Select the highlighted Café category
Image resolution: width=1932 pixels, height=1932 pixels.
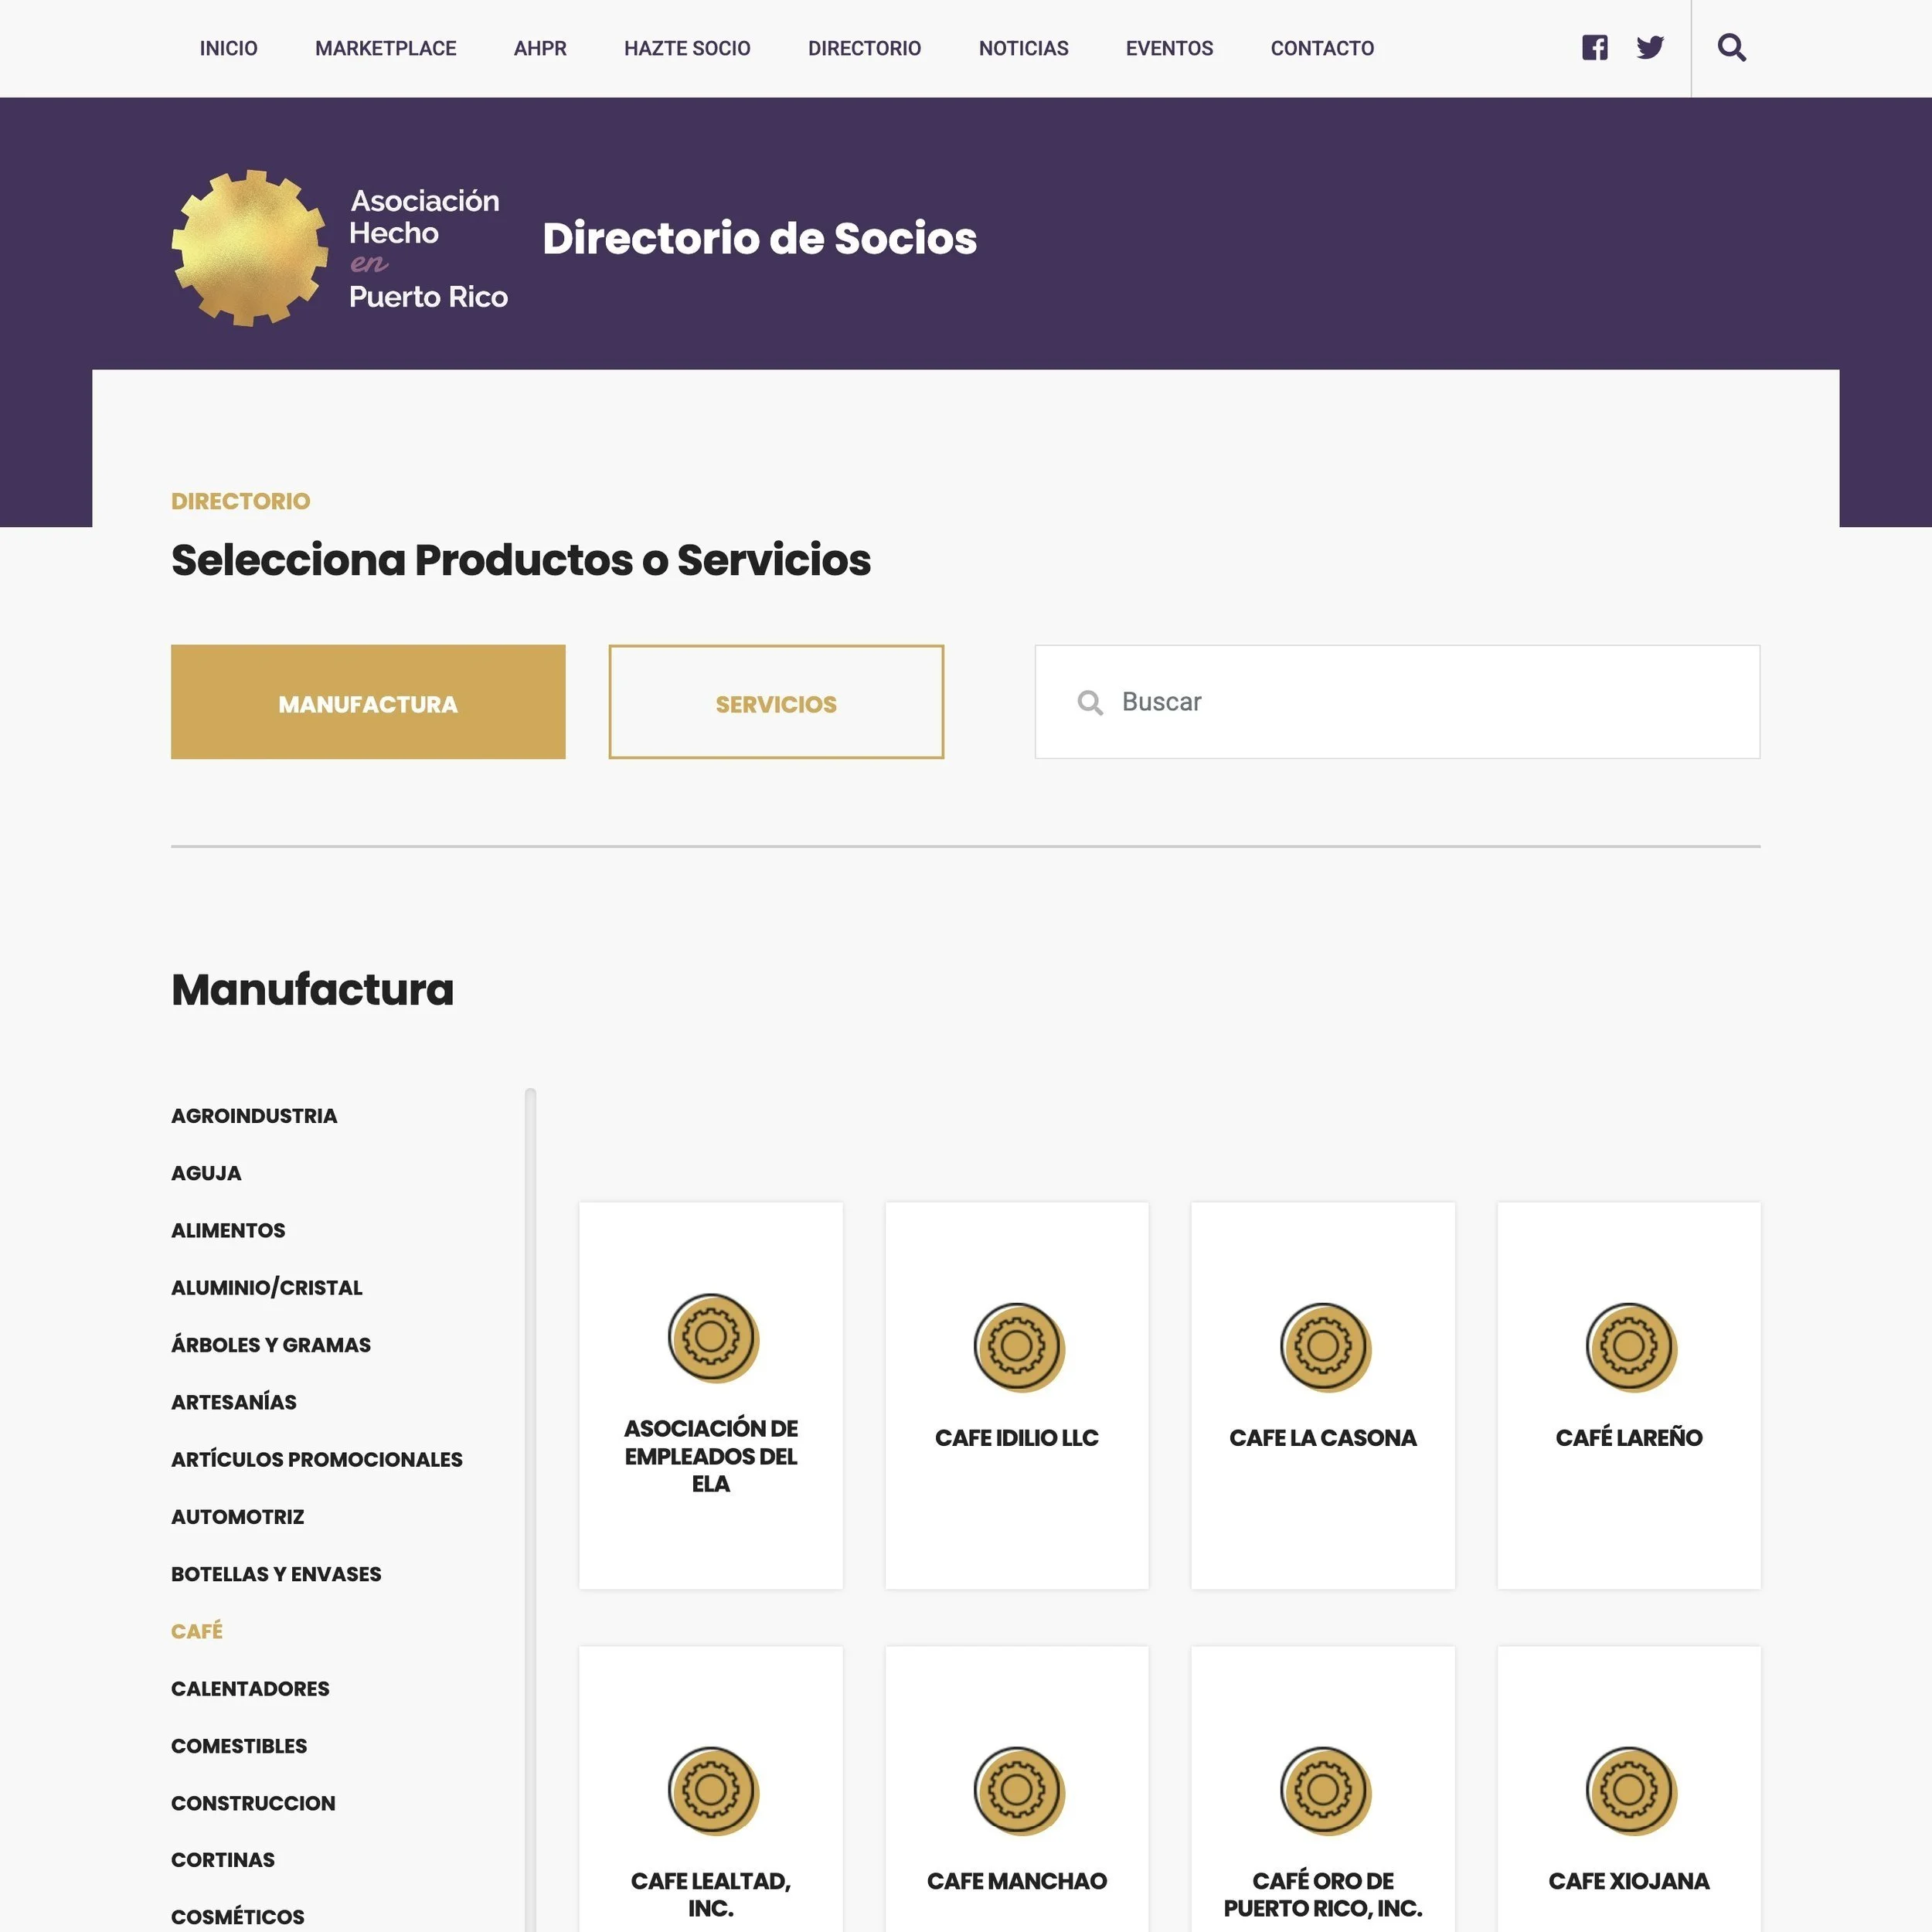(196, 1631)
